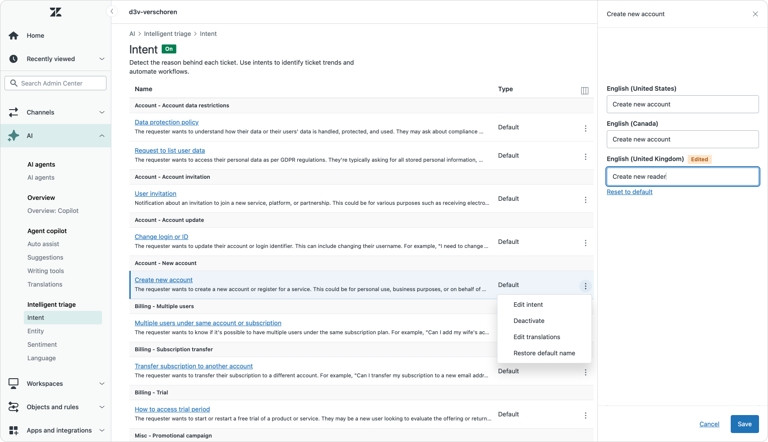768x442 pixels.
Task: Collapse the AI navigation section
Action: pyautogui.click(x=102, y=136)
